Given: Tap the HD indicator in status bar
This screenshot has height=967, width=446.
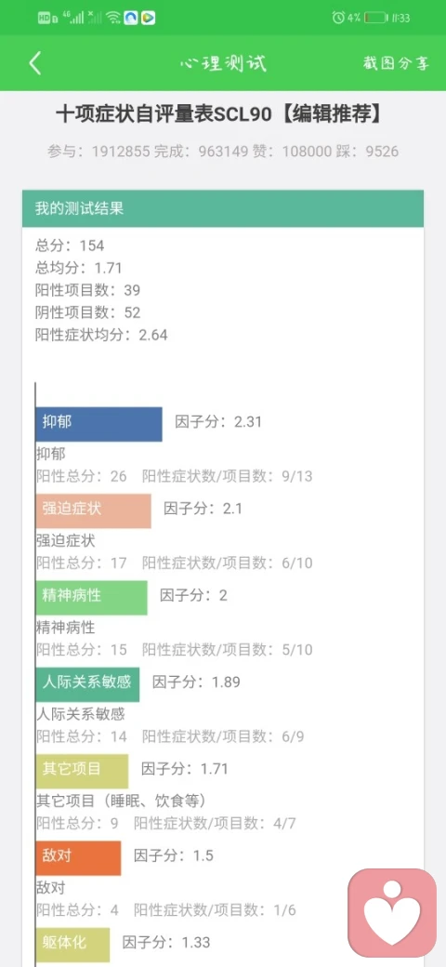Looking at the screenshot, I should pyautogui.click(x=47, y=18).
